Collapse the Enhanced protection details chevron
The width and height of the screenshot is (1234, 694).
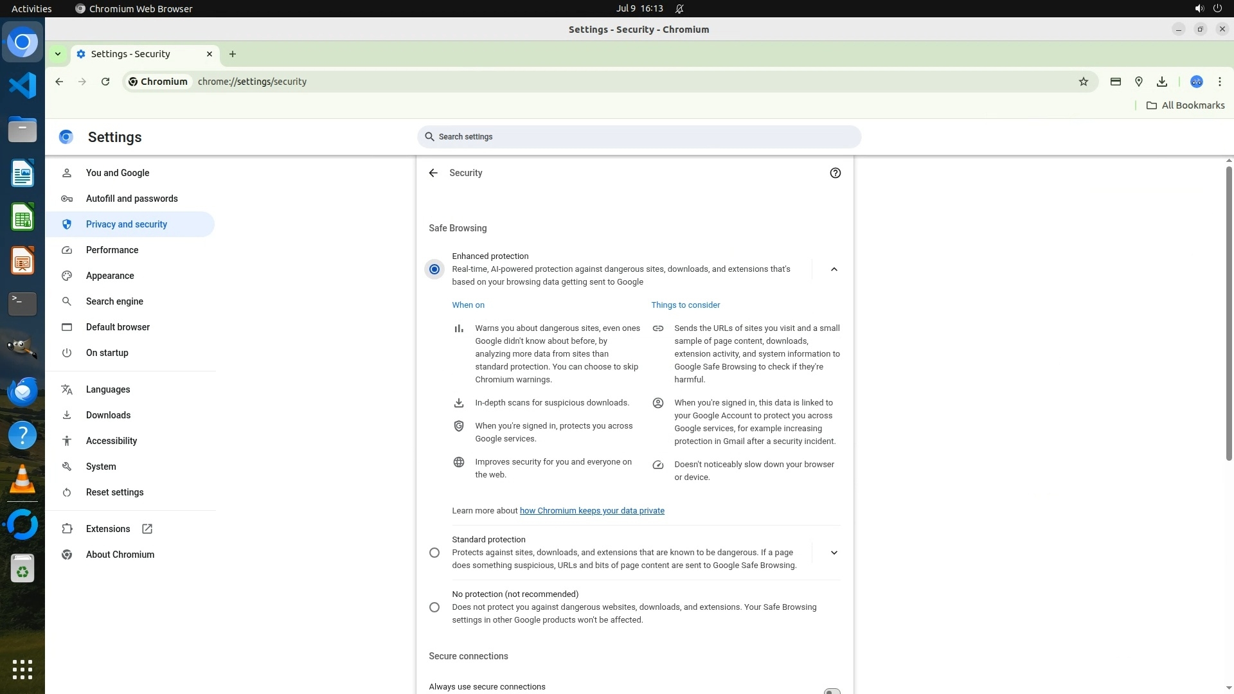tap(834, 269)
